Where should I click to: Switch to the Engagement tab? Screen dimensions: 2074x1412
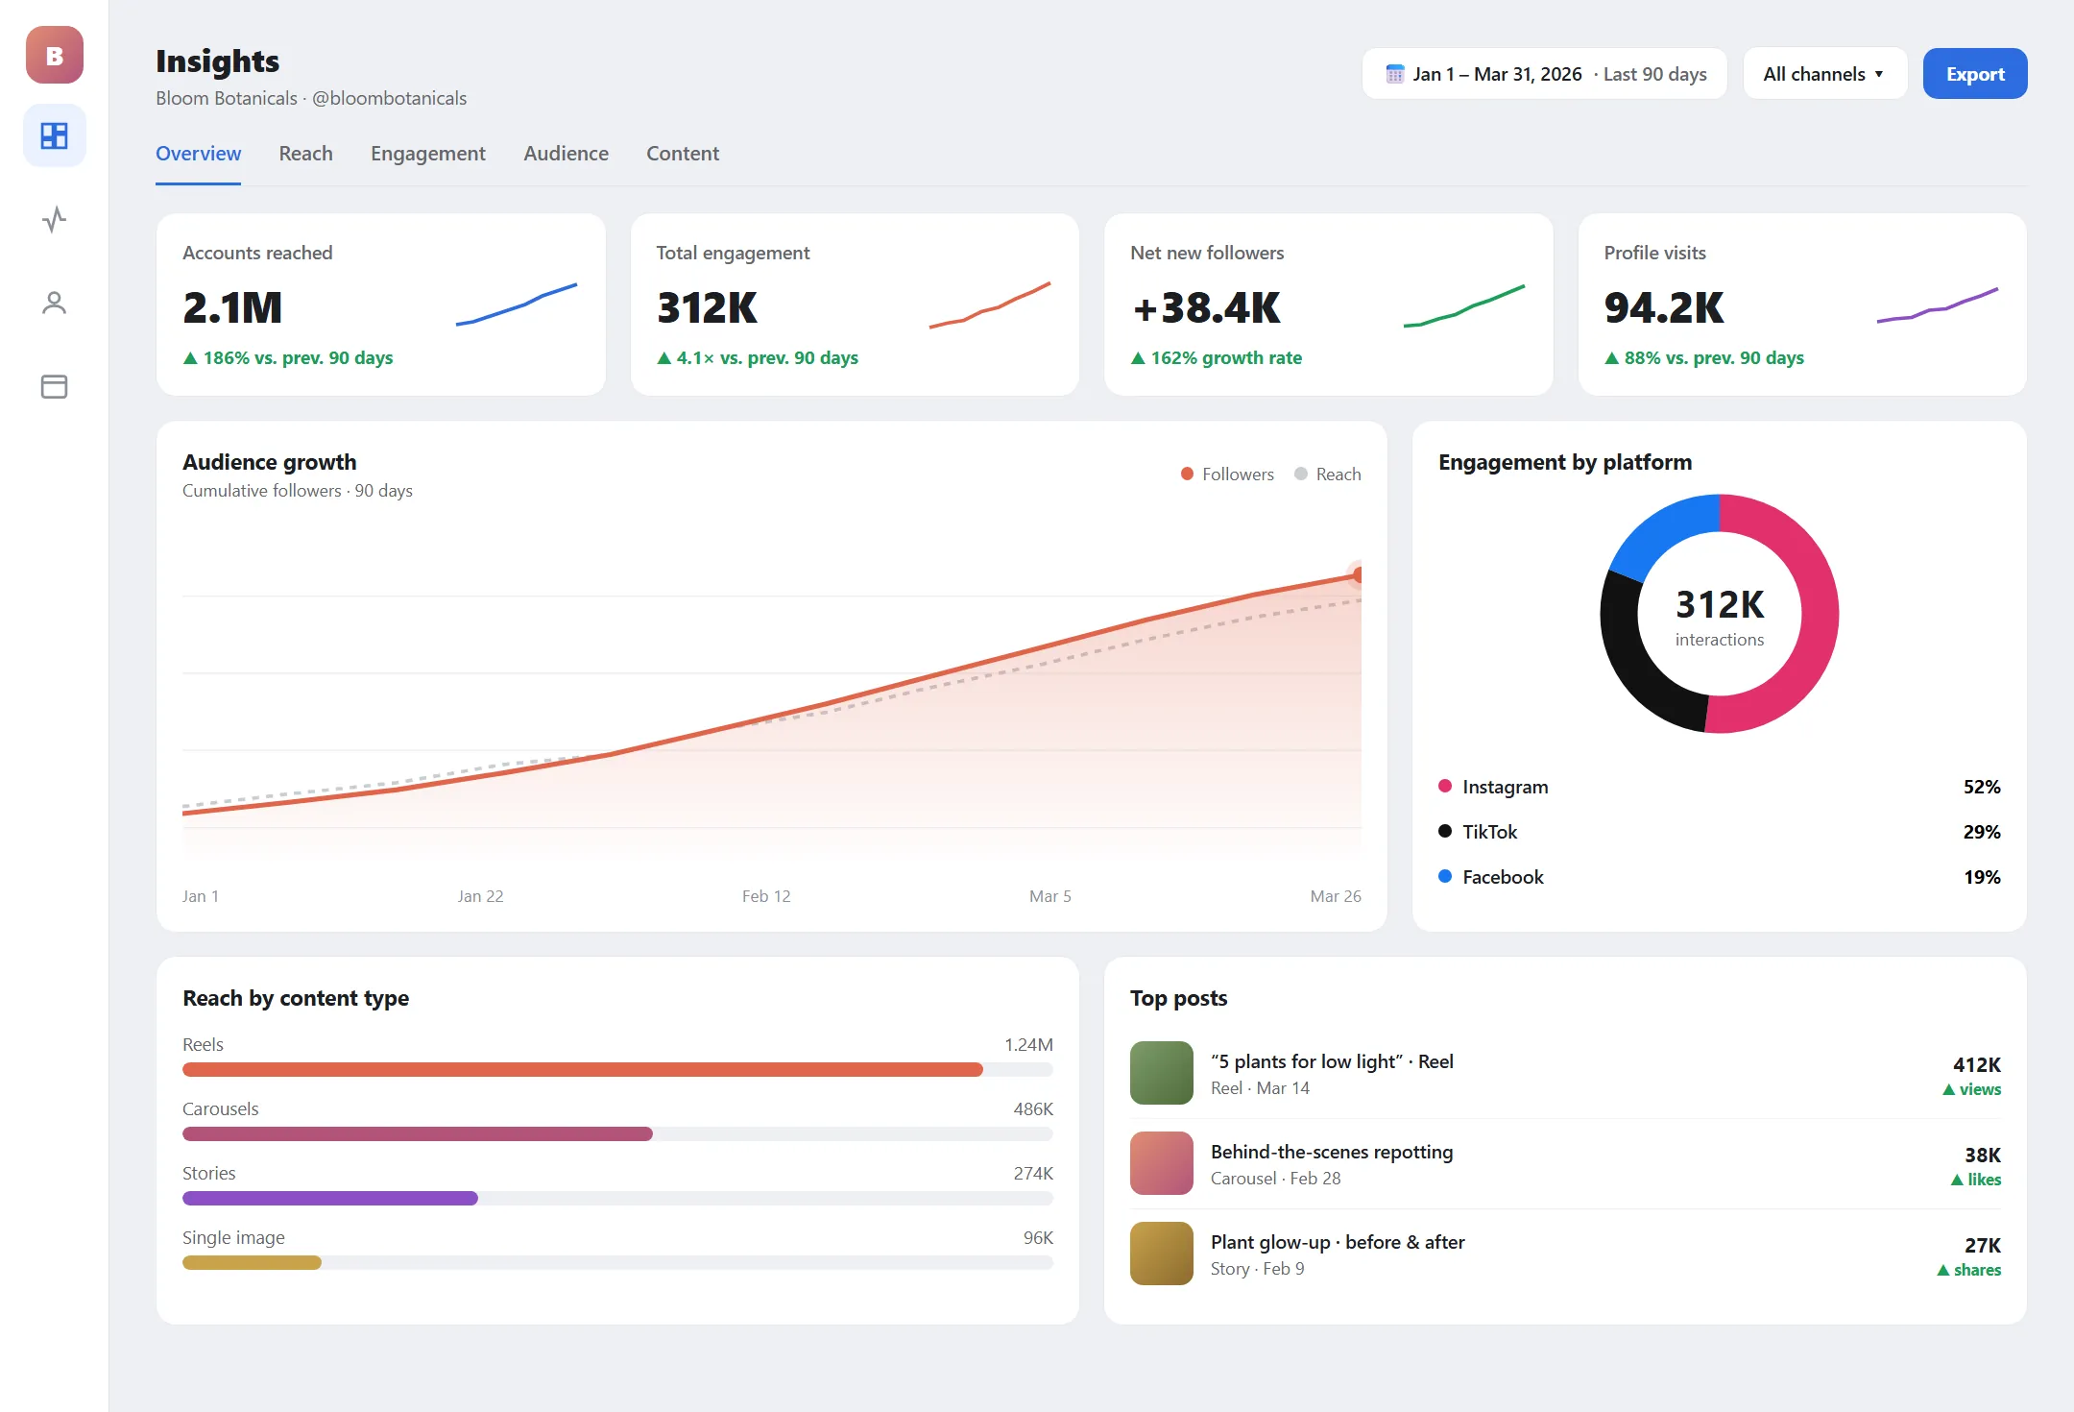tap(427, 154)
